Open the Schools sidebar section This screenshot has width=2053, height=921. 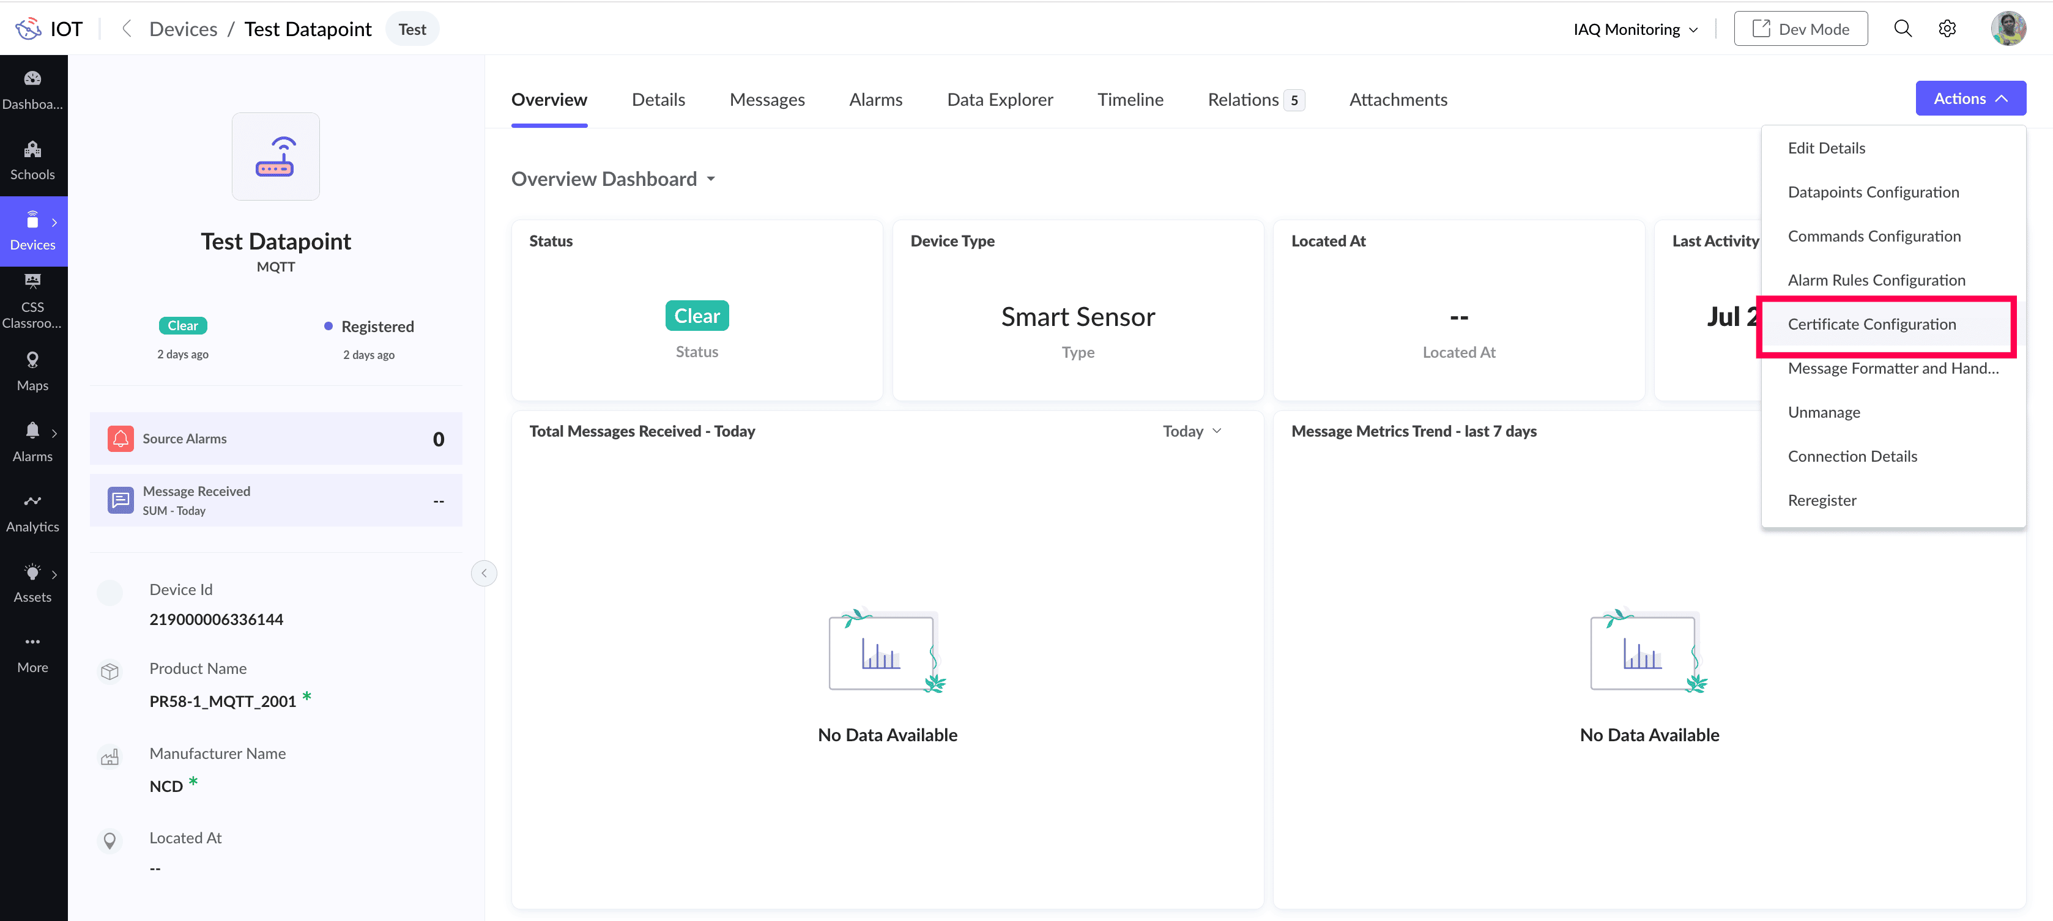click(x=32, y=160)
